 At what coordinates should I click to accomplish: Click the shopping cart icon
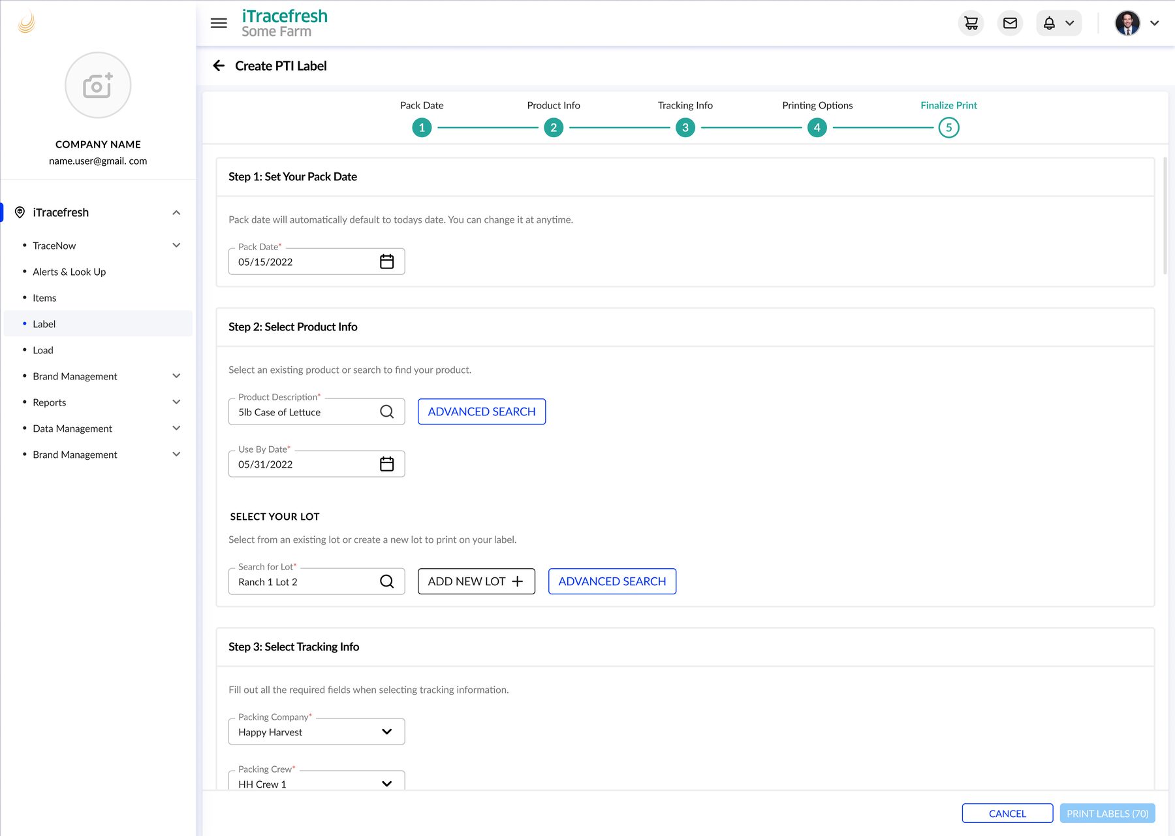971,24
